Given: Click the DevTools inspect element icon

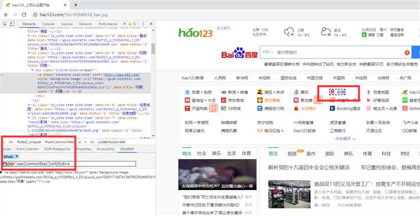Looking at the screenshot, I should pos(4,24).
